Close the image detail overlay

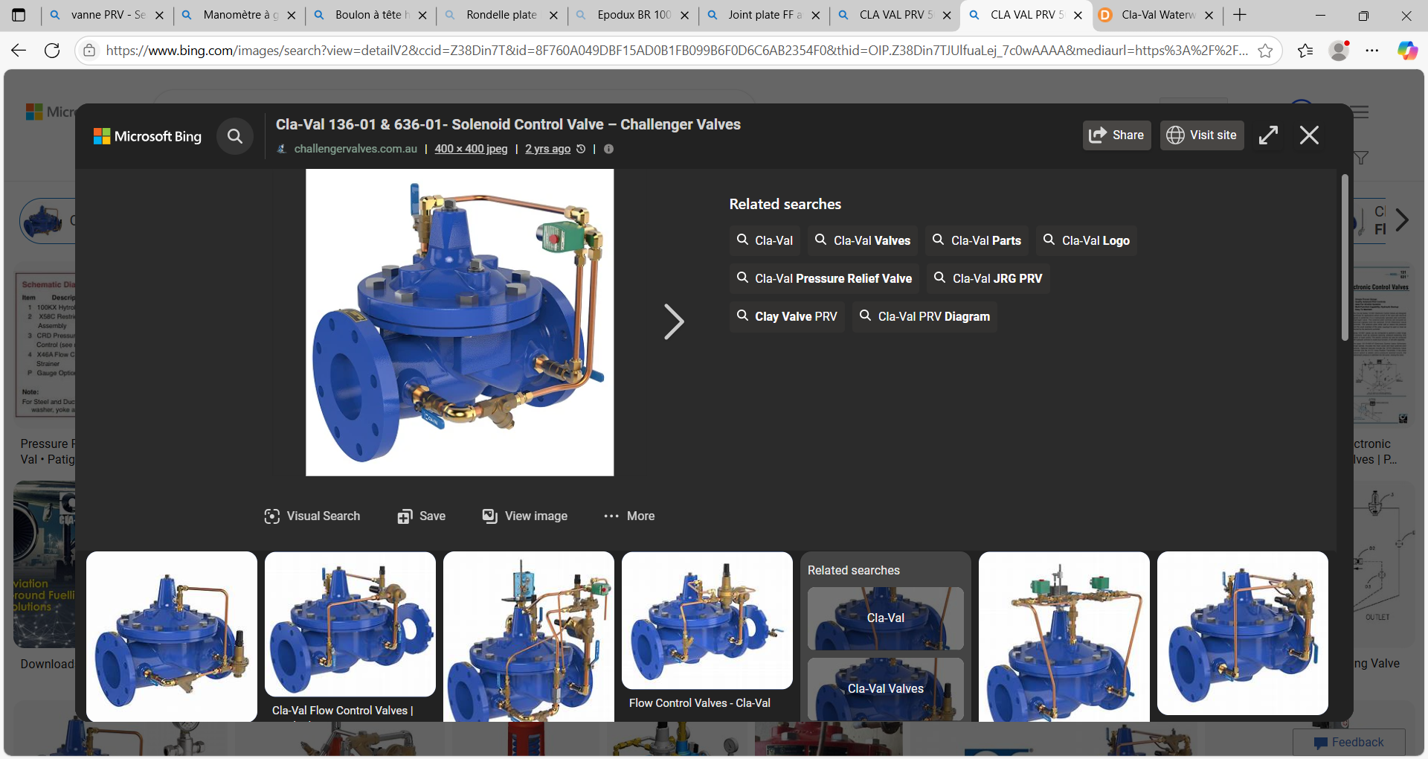pyautogui.click(x=1309, y=135)
